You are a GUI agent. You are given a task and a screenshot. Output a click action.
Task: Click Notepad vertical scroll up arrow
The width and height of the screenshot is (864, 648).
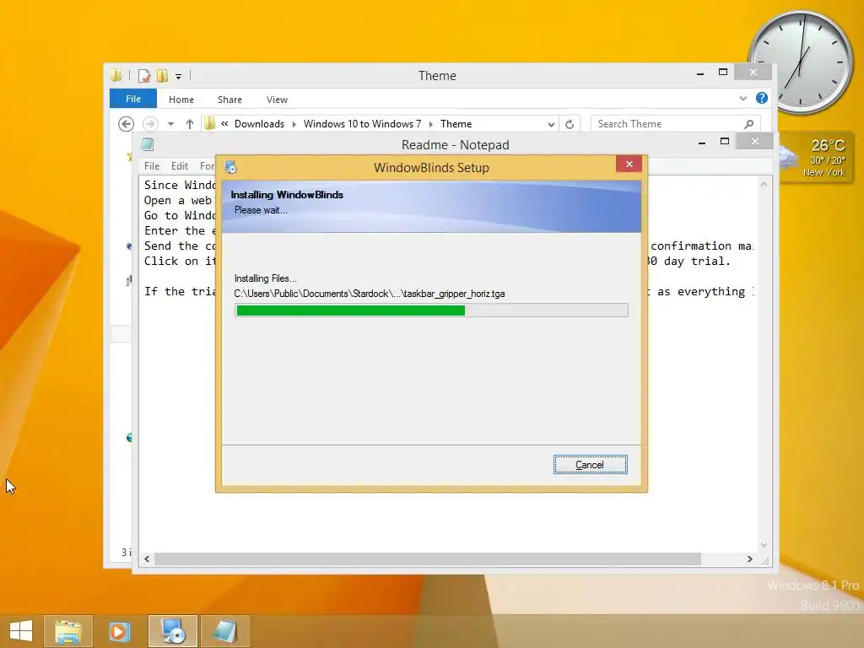tap(764, 185)
